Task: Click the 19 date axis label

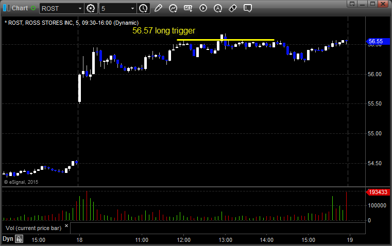Action: click(350, 240)
